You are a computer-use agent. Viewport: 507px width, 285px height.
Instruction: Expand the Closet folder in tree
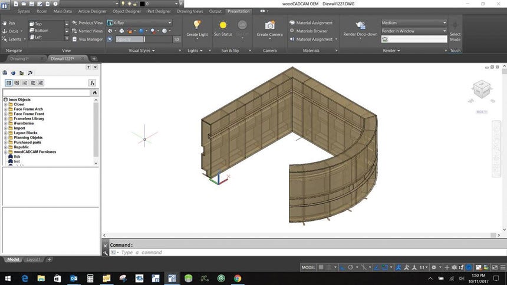pos(5,104)
